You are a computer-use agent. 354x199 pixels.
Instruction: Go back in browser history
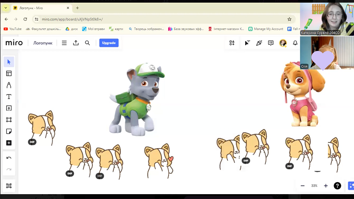(x=6, y=19)
